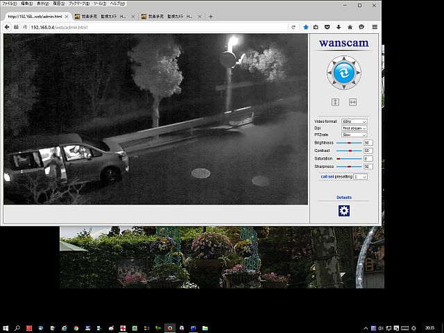The image size is (444, 333).
Task: Click the PTZ center refresh button
Action: pos(344,73)
